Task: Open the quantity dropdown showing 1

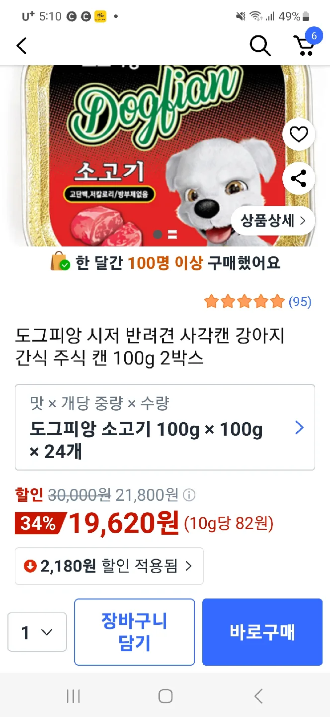Action: pos(37,632)
